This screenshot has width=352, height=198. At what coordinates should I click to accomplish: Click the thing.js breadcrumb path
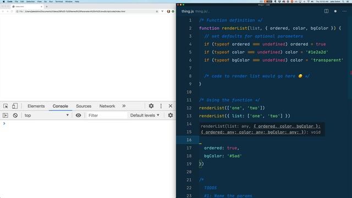[x=202, y=11]
